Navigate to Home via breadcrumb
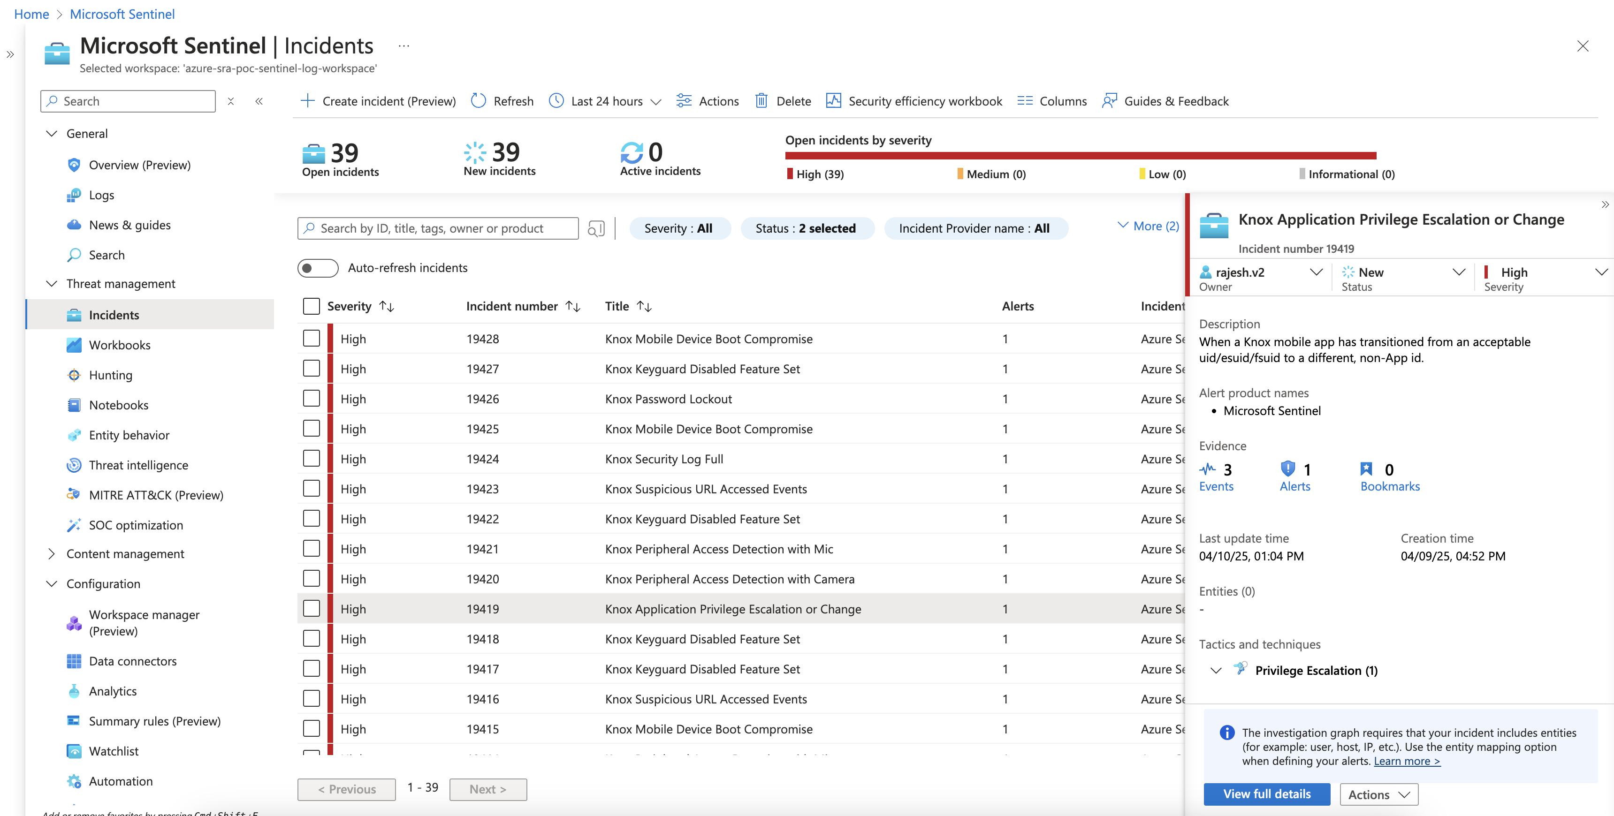 (31, 14)
